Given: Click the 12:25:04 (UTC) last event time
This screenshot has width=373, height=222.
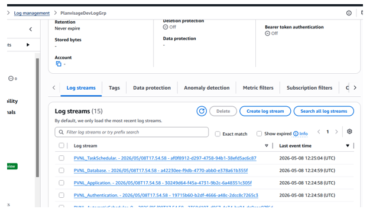Looking at the screenshot, I should (307, 158).
